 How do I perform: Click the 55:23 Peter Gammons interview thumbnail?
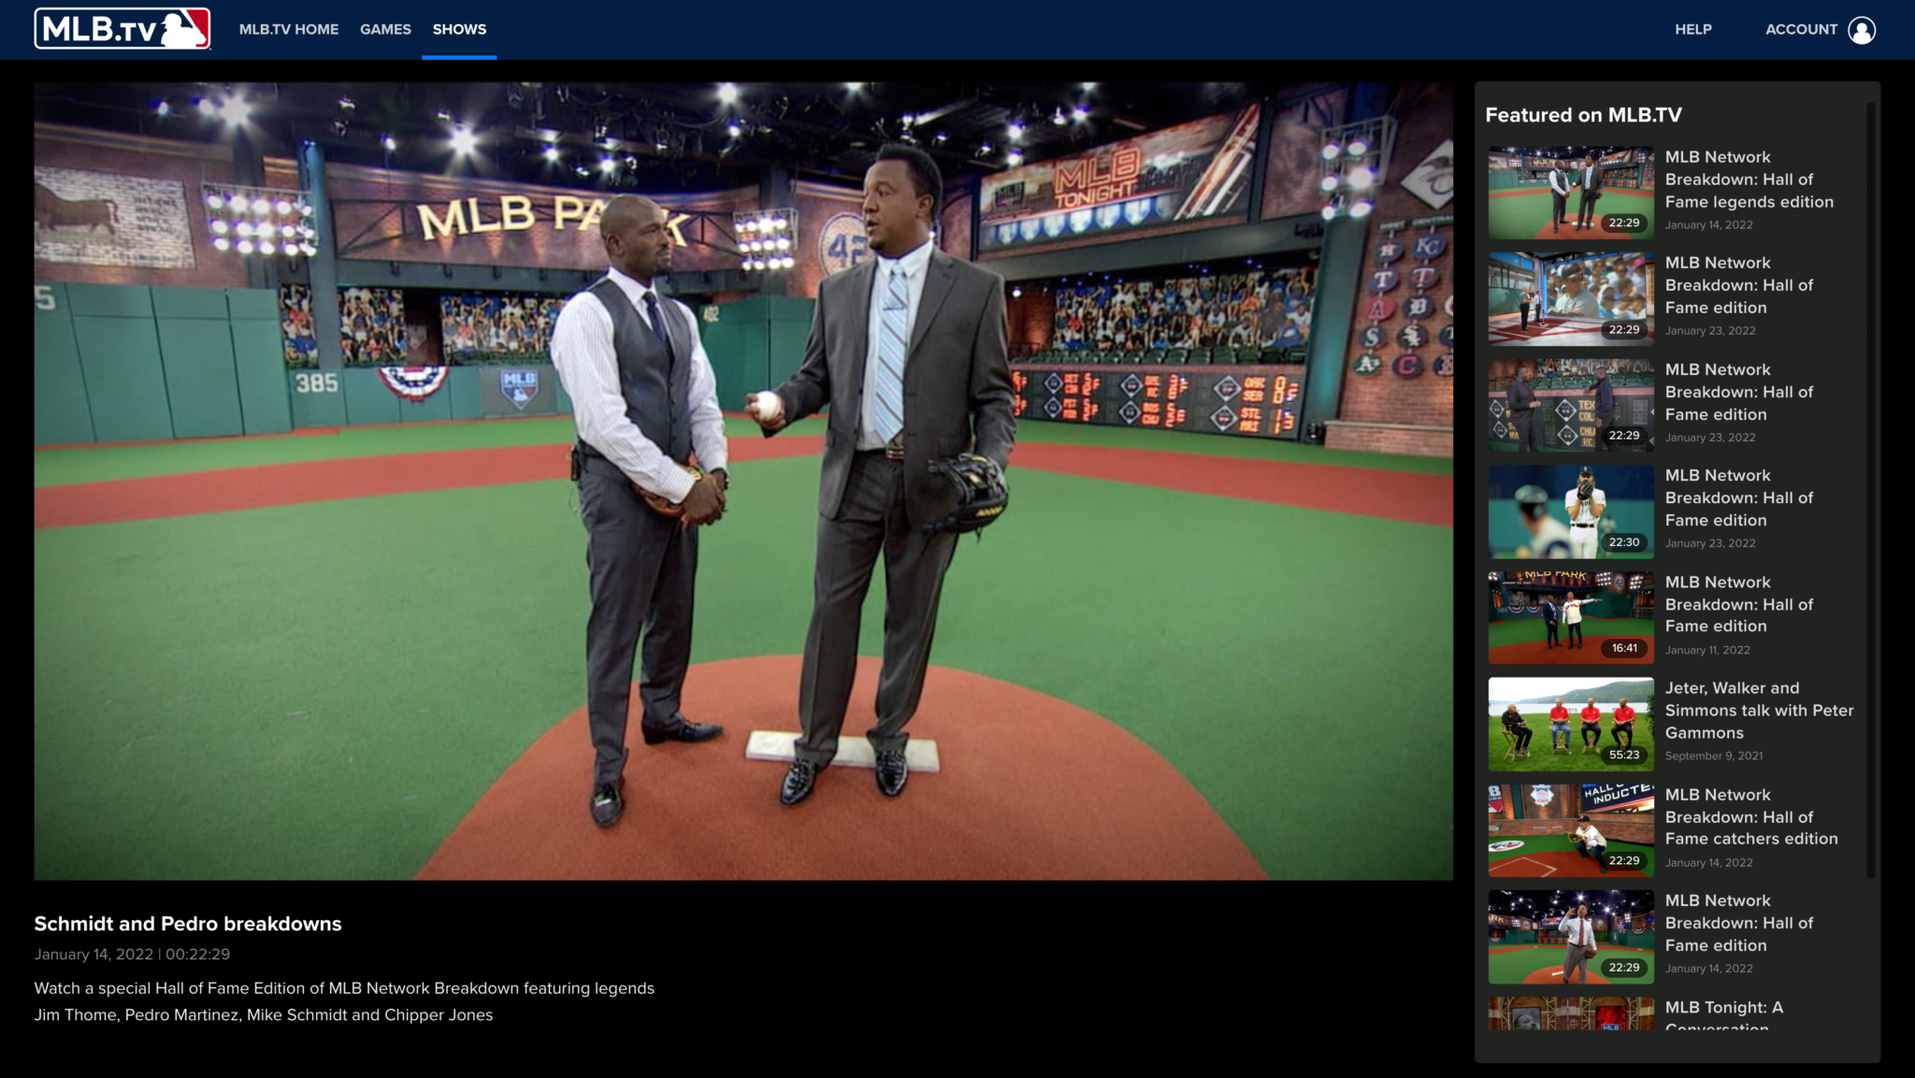(x=1570, y=724)
